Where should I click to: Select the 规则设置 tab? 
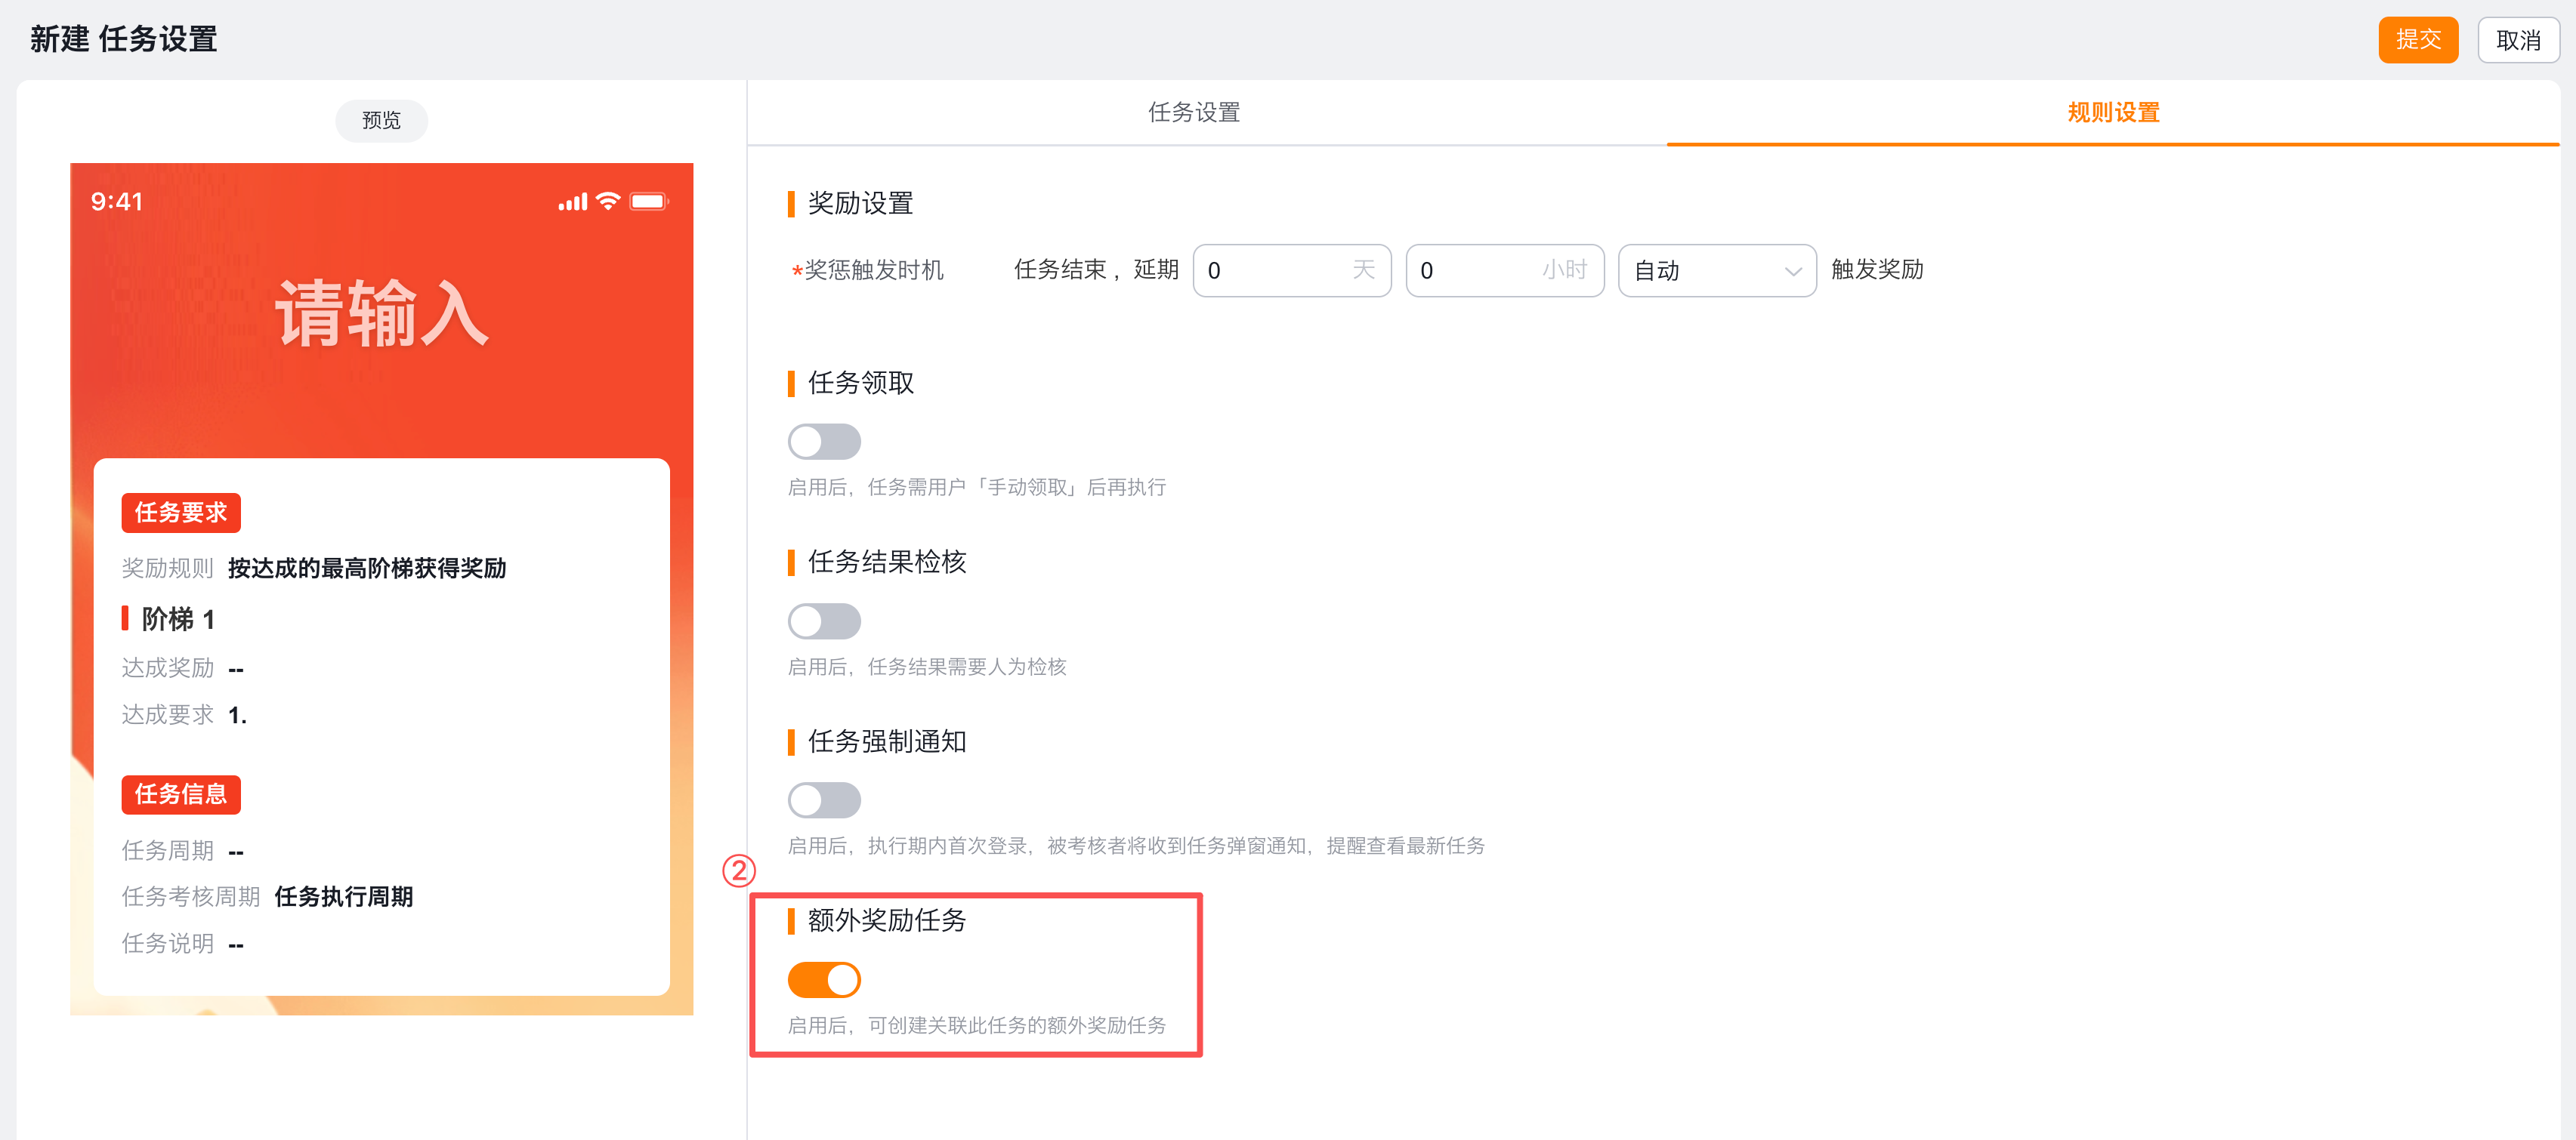pyautogui.click(x=2112, y=113)
